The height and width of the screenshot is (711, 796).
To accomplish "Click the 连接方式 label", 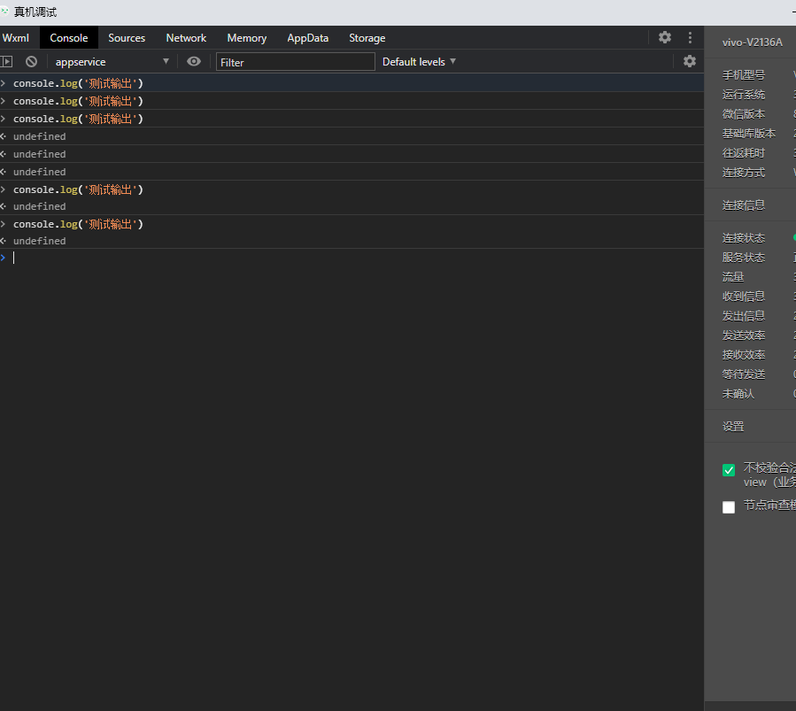I will tap(743, 173).
